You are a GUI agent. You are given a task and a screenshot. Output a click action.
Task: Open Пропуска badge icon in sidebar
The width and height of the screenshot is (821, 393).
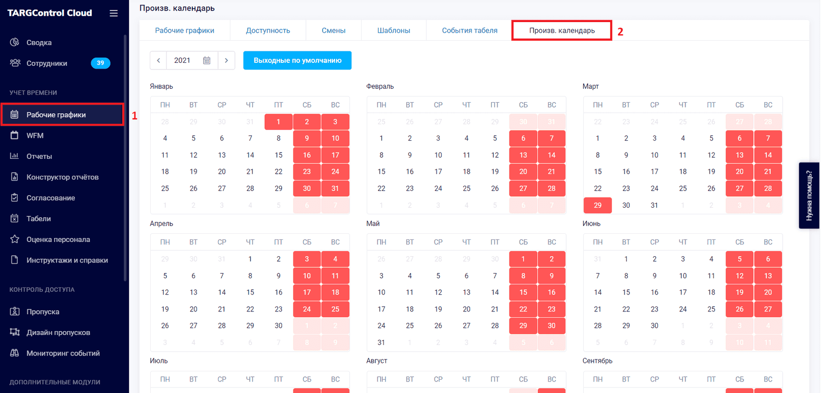pyautogui.click(x=15, y=311)
